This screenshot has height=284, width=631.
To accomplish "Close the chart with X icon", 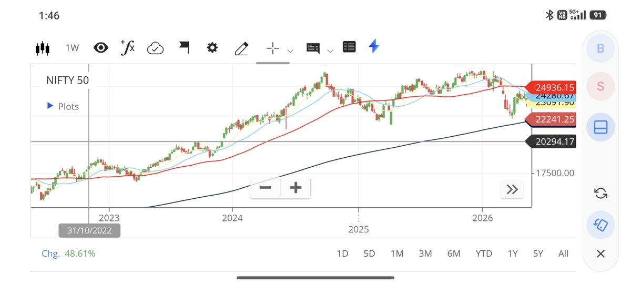I will click(601, 254).
